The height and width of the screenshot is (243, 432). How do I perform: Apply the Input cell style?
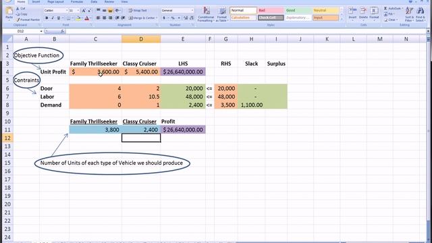tap(325, 18)
